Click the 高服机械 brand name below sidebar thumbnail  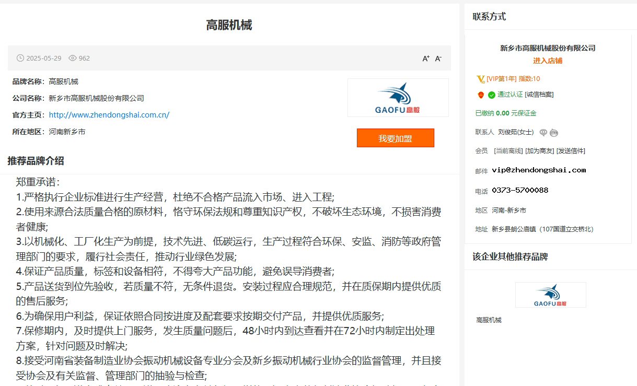(x=489, y=320)
